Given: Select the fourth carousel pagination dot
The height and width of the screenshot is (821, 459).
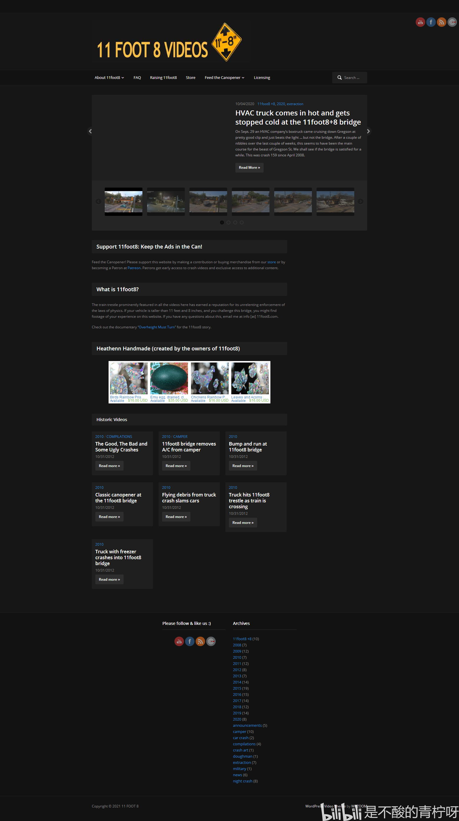Looking at the screenshot, I should click(242, 222).
